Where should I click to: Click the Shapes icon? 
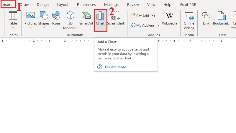tap(44, 16)
